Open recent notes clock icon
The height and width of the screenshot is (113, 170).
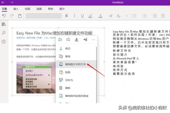point(4,42)
